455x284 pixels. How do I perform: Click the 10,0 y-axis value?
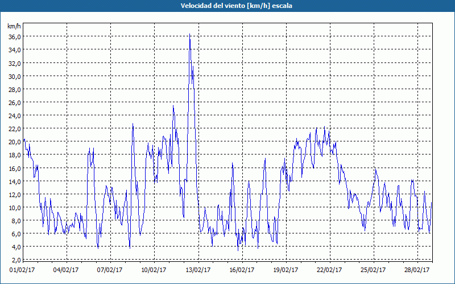tap(15, 207)
